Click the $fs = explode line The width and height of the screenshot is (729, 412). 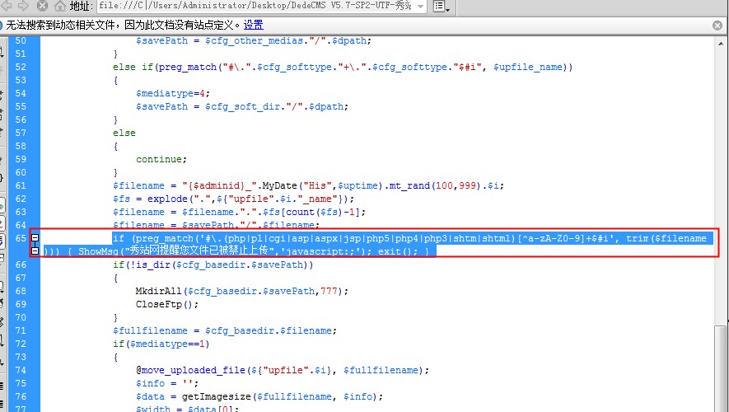(x=233, y=199)
